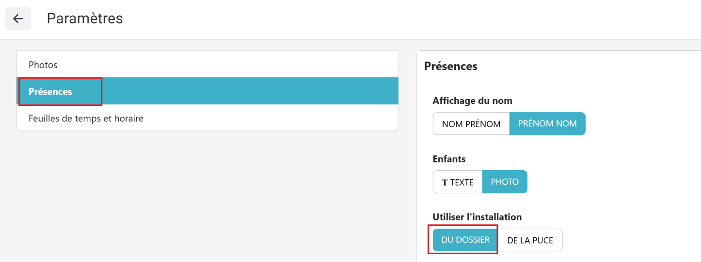Click empty gray area below settings list
The image size is (701, 262).
click(x=207, y=193)
